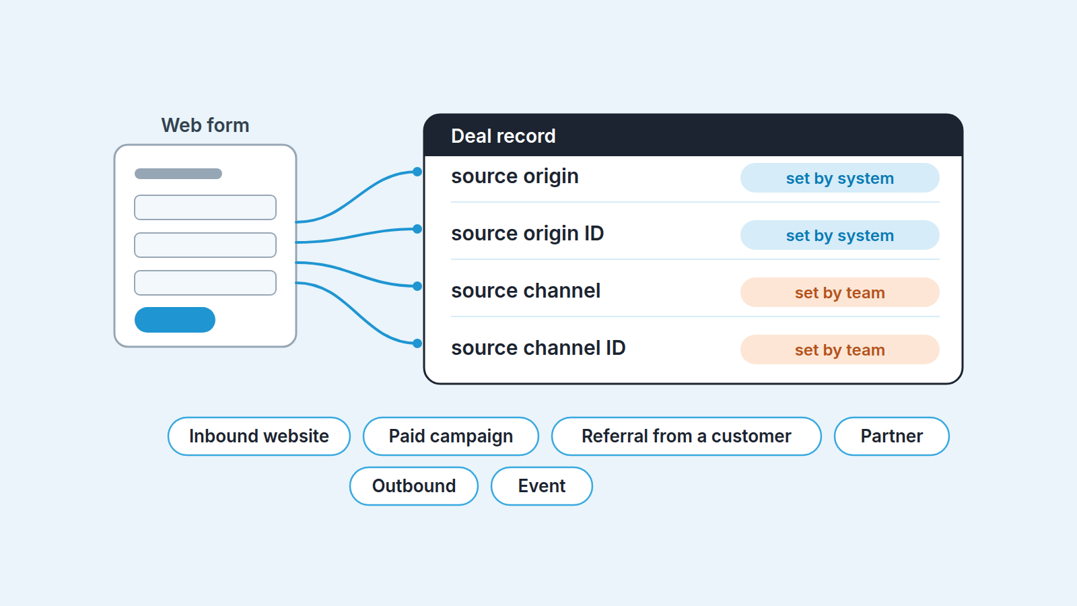The width and height of the screenshot is (1077, 606).
Task: Choose 'Referral from a customer' pill
Action: (x=687, y=436)
